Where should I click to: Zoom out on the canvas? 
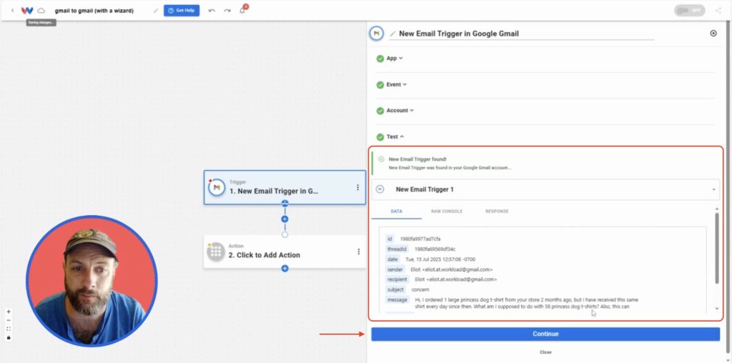pos(9,320)
